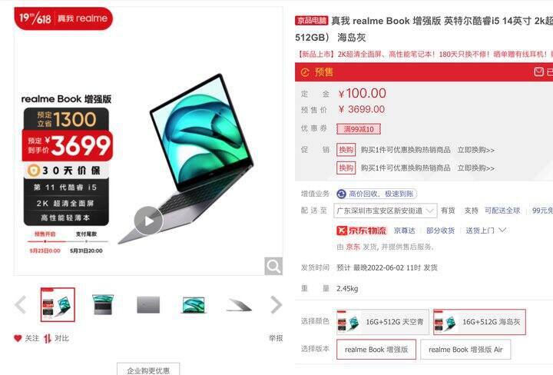Screen dimensions: 553x375
Task: Show next thumbnails with right arrow
Action: [276, 305]
